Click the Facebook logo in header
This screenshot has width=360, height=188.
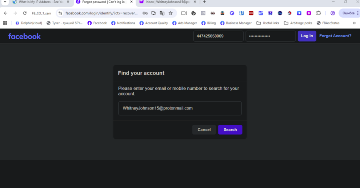pos(24,36)
